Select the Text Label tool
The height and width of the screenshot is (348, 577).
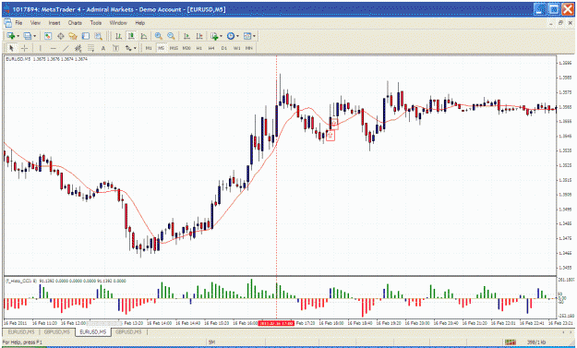coord(115,48)
